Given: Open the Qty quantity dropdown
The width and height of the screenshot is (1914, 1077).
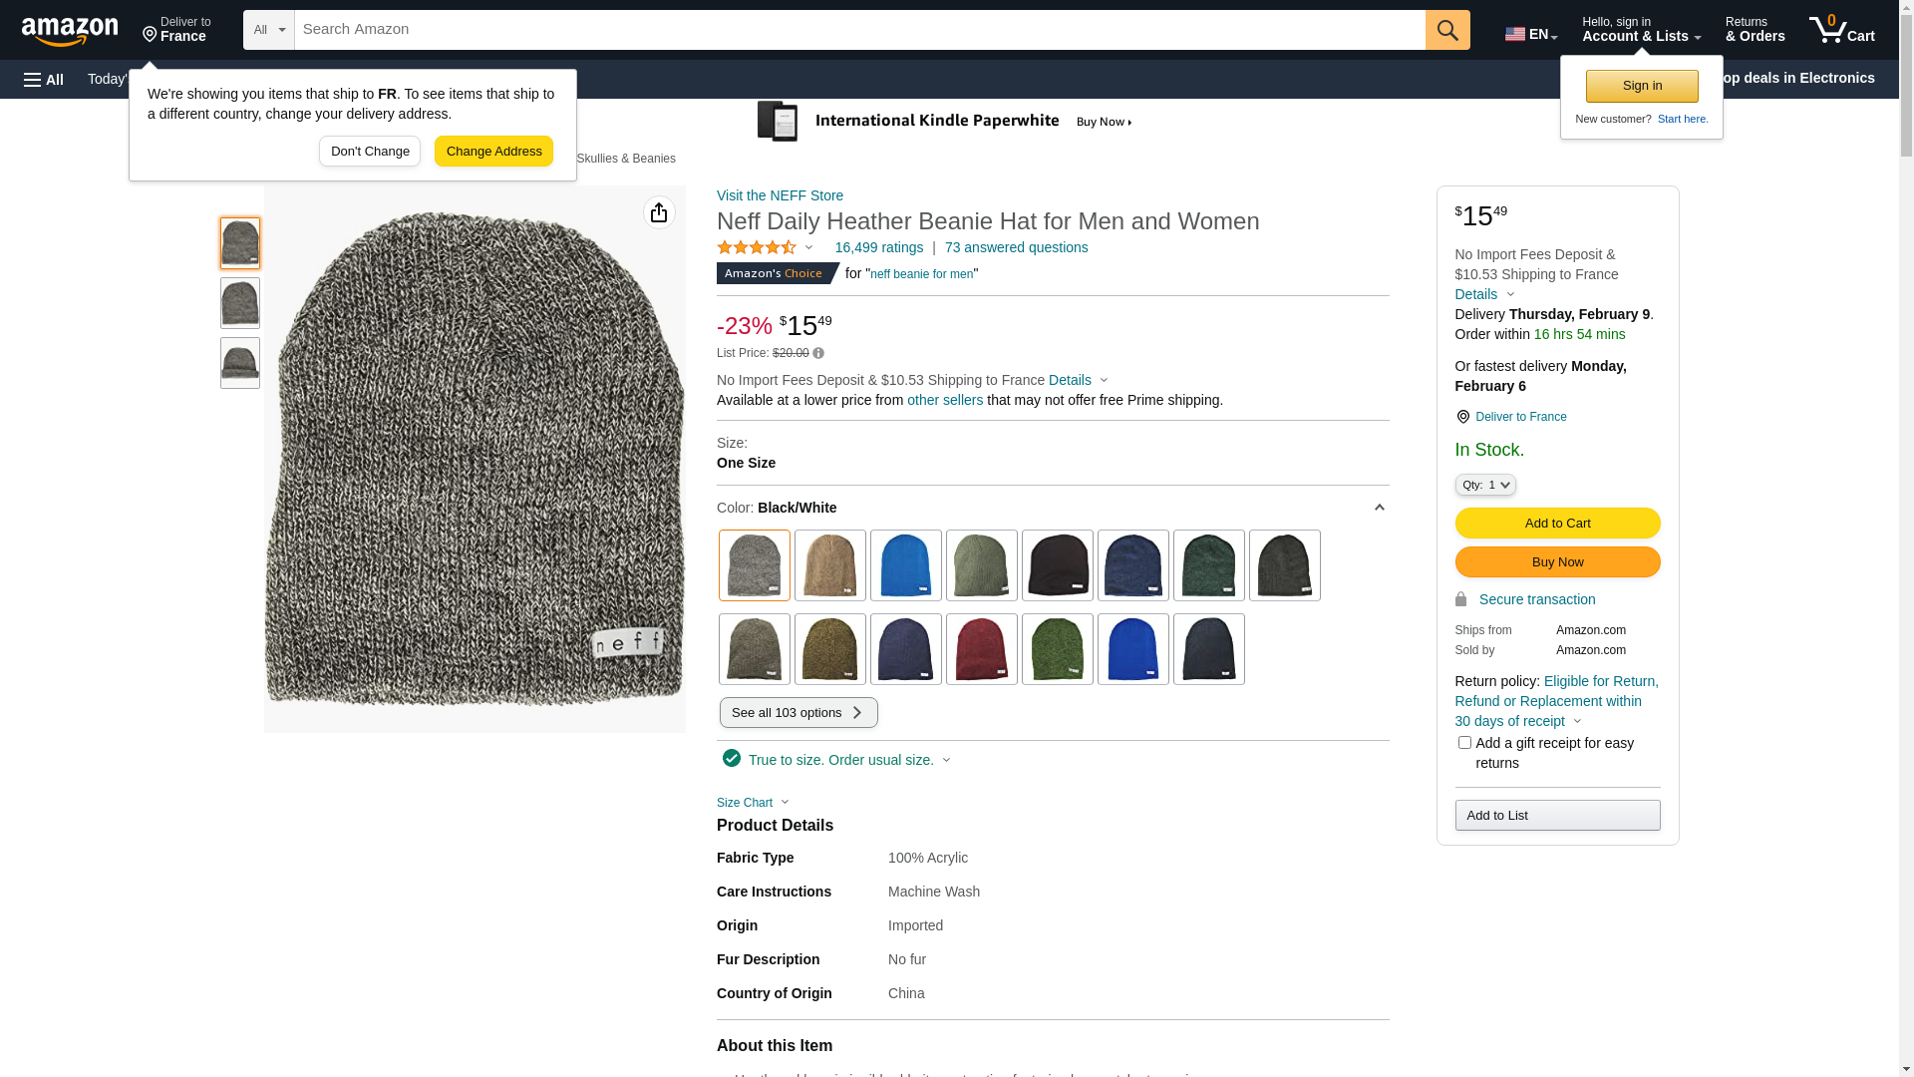Looking at the screenshot, I should (x=1485, y=485).
